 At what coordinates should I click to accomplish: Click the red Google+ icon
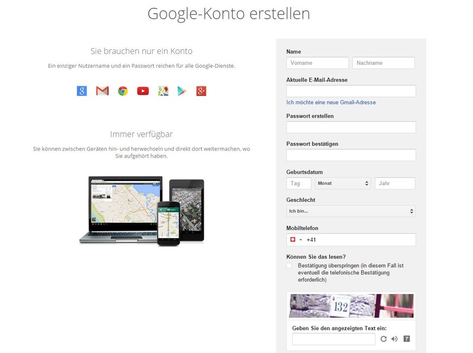click(201, 91)
